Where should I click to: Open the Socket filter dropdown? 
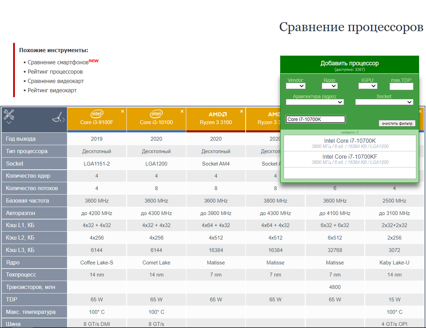(x=384, y=102)
